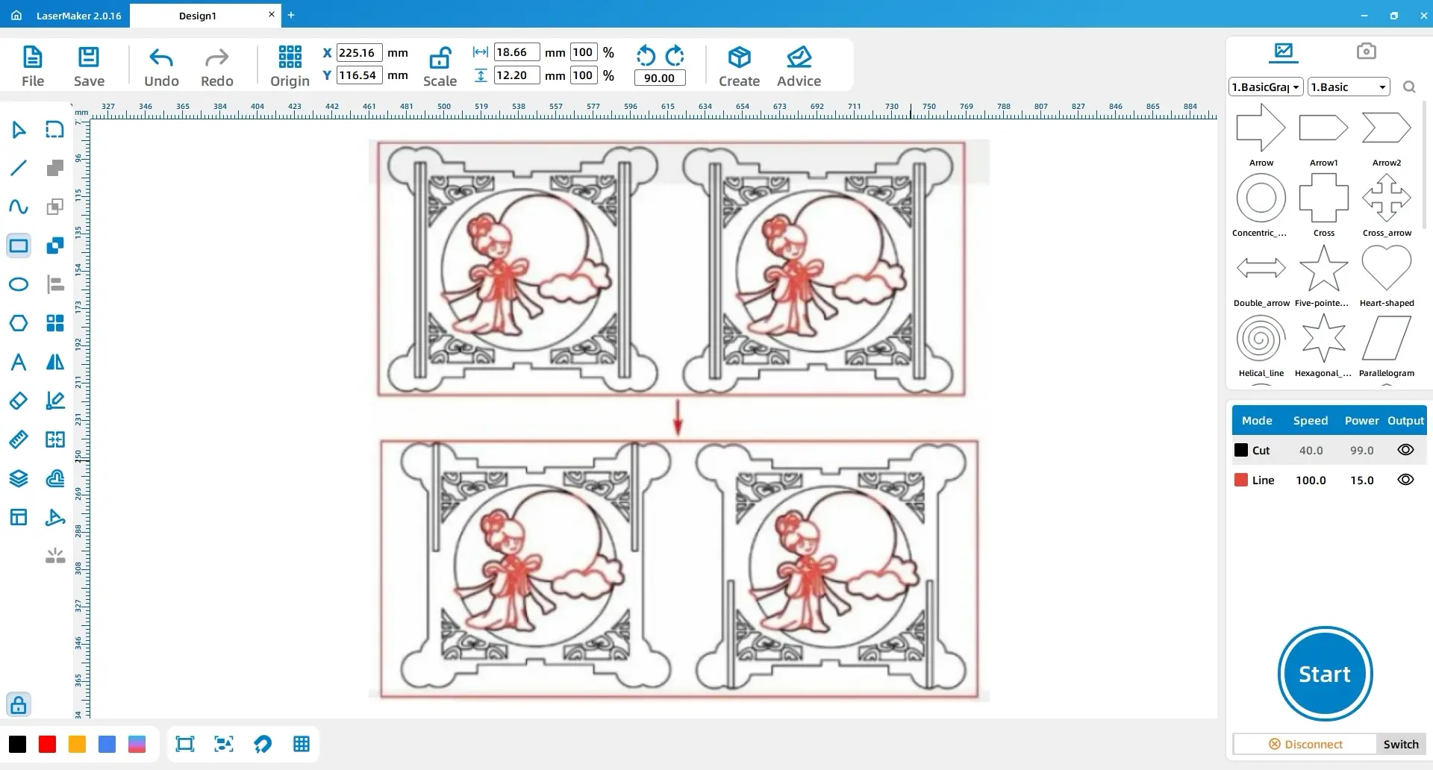Viewport: 1433px width, 770px height.
Task: Click the X position input field
Action: pyautogui.click(x=359, y=52)
